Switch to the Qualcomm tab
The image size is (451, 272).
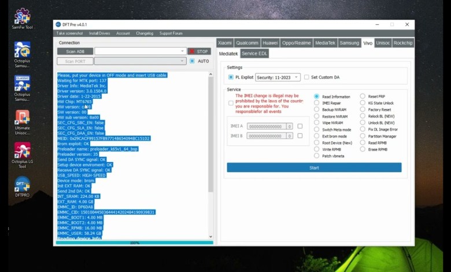click(x=247, y=43)
